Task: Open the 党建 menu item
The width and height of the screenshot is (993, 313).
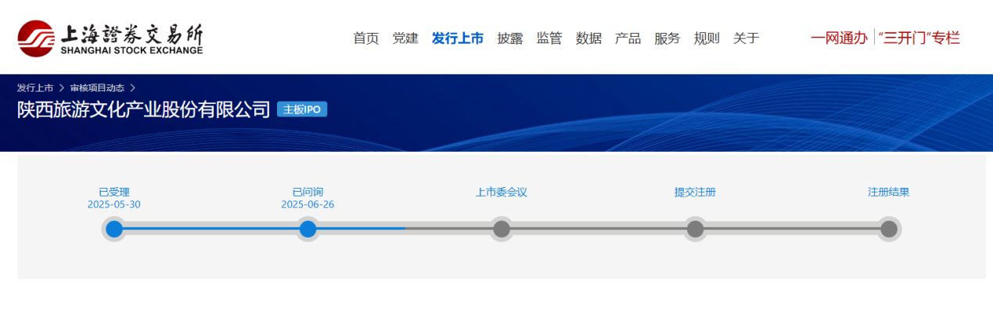Action: 405,38
